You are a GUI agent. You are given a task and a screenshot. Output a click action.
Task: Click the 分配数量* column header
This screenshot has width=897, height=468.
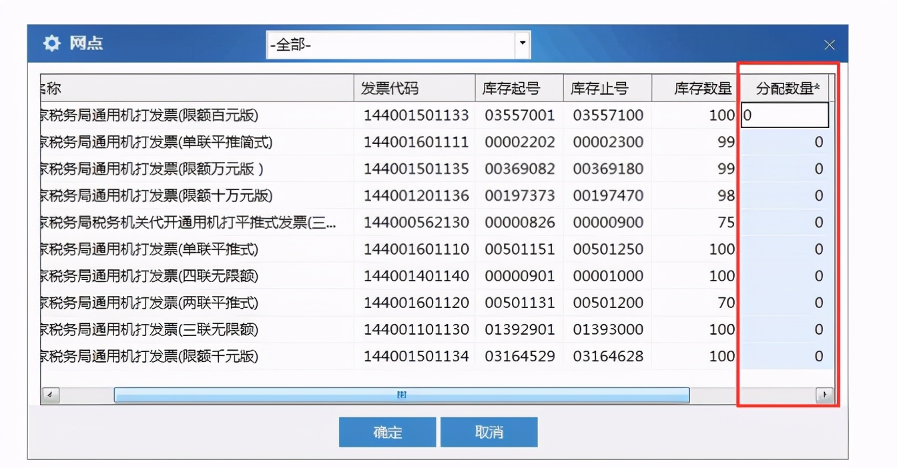pyautogui.click(x=788, y=87)
